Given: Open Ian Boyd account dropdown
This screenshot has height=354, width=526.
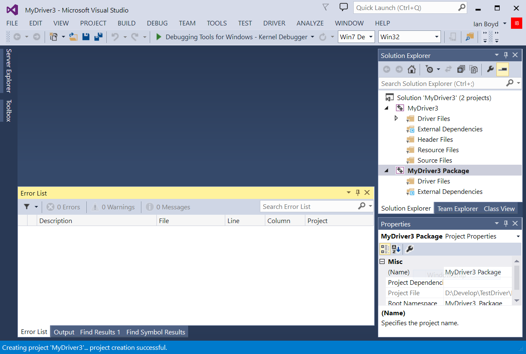Looking at the screenshot, I should point(505,24).
